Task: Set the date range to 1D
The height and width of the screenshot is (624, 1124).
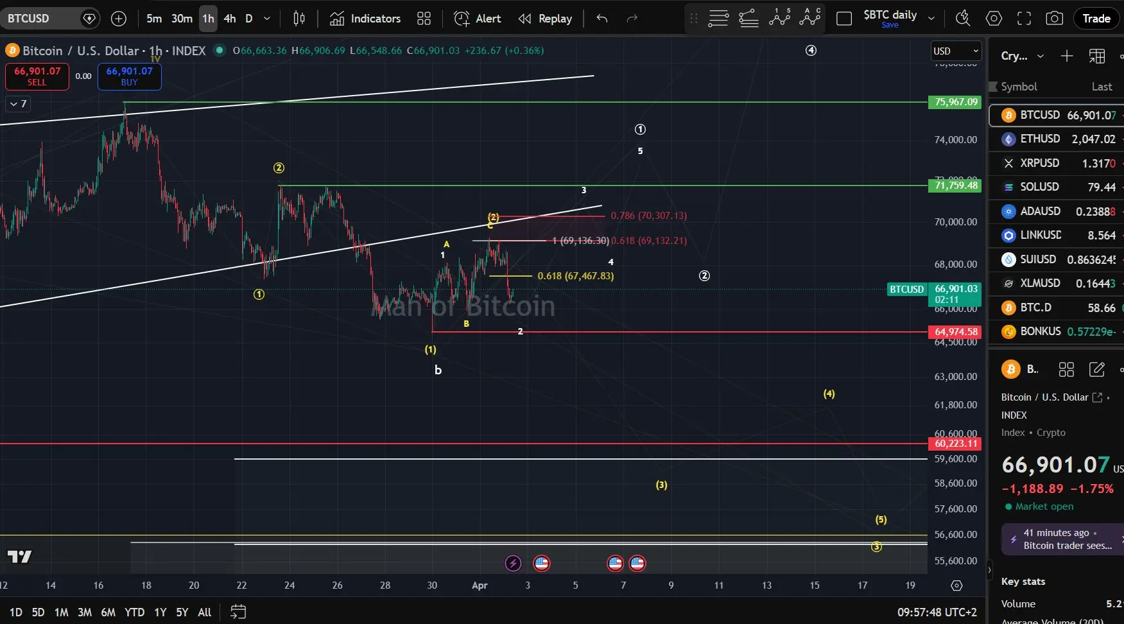Action: [x=16, y=612]
